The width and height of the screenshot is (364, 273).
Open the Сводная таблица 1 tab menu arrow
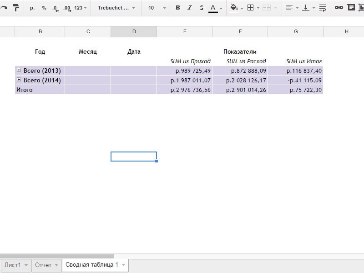tap(123, 265)
